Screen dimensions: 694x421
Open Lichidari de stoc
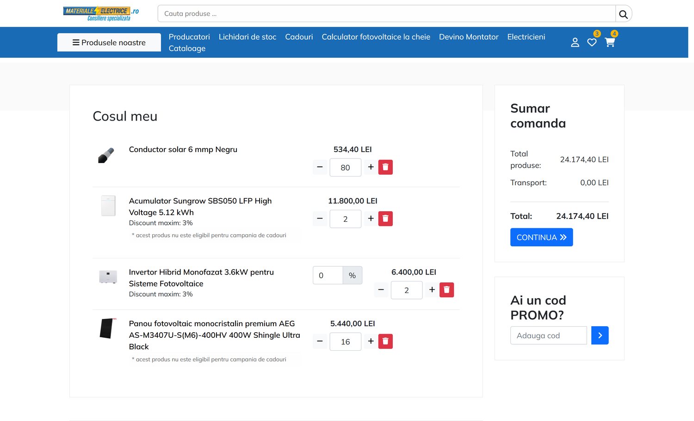click(x=248, y=37)
